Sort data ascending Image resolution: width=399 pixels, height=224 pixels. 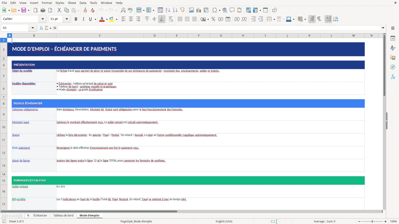click(x=167, y=10)
